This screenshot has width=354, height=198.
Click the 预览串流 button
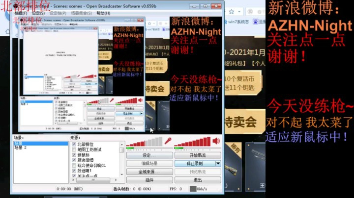(198, 172)
